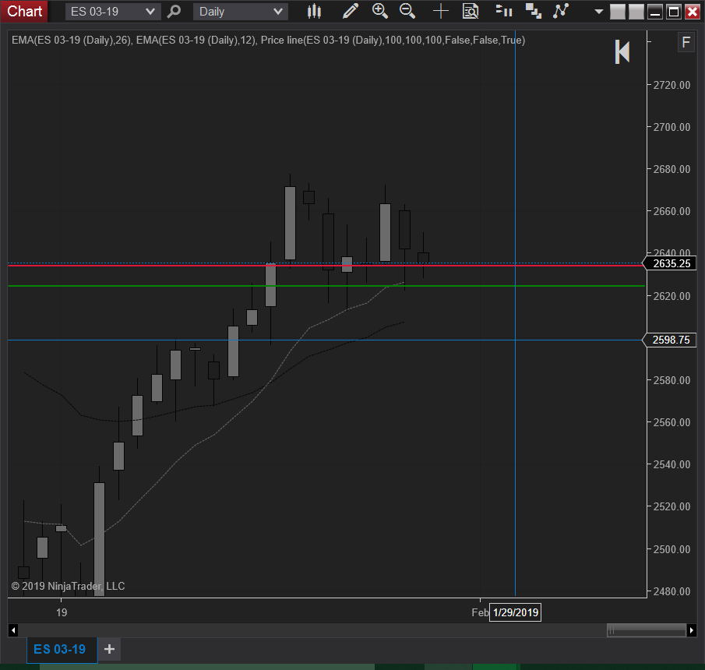Click the return-to-latest-bar arrow icon
Screen dimensions: 705x670
pos(622,51)
